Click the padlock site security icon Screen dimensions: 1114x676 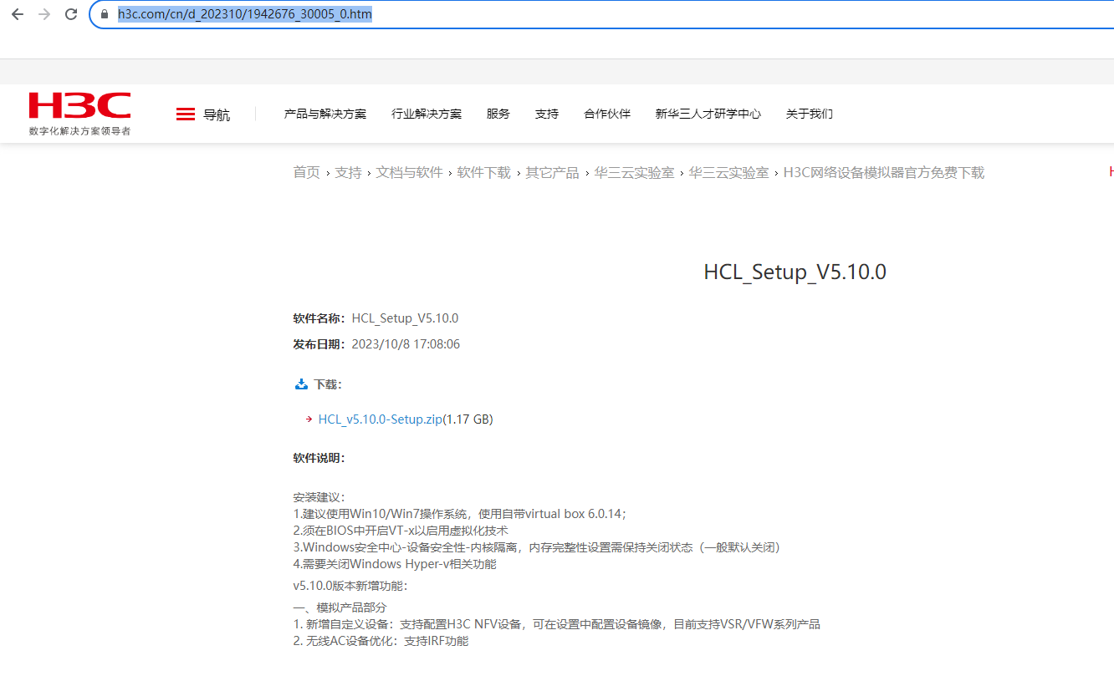point(105,14)
